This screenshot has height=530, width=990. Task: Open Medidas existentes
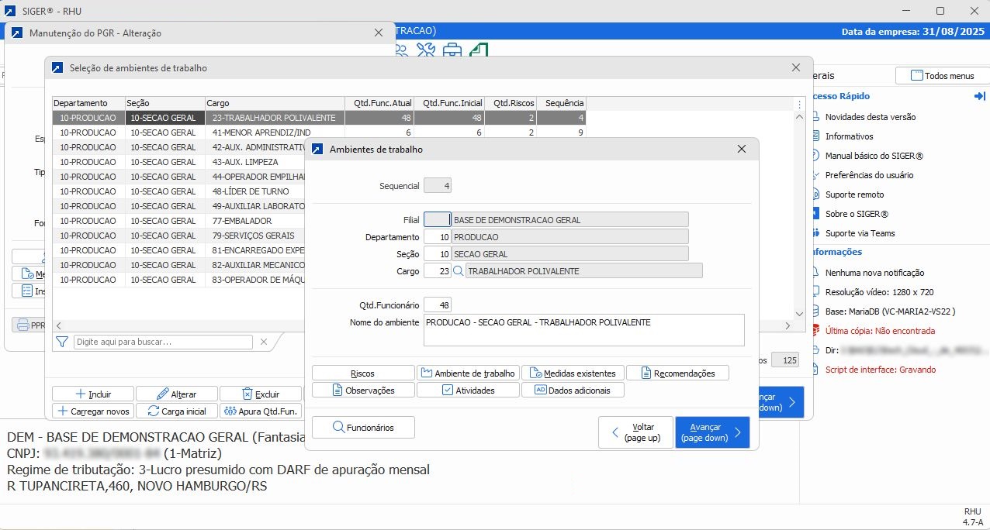(573, 373)
